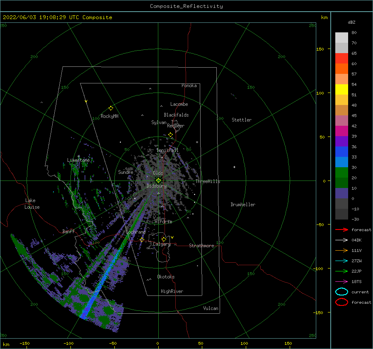Select the orange 57-60 dBZ swatch
The image size is (373, 349).
click(342, 69)
